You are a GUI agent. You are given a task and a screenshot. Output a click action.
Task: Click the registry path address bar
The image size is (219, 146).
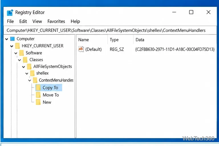tap(110, 30)
